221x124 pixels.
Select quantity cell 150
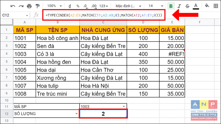143,94
